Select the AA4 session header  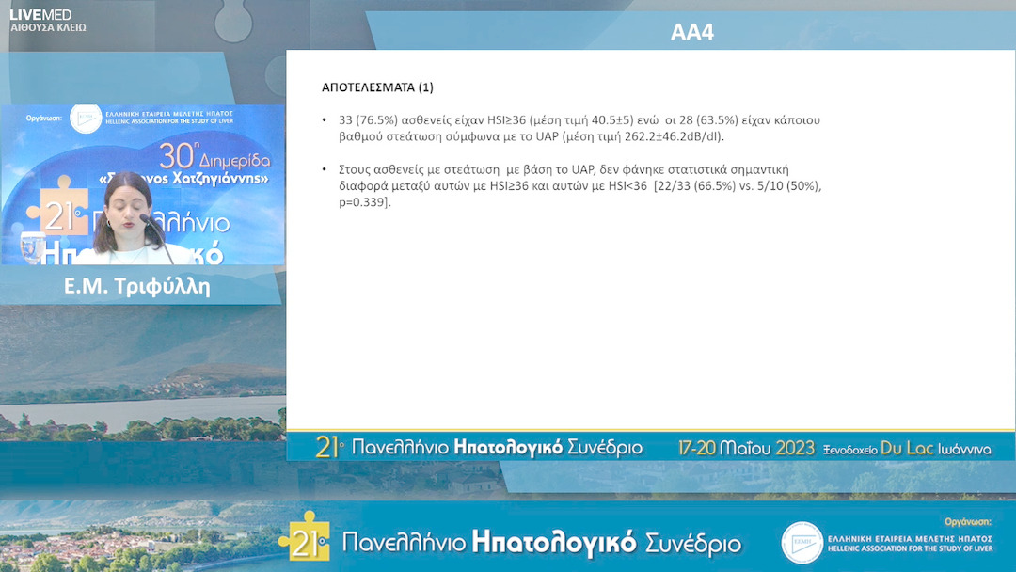[x=691, y=33]
